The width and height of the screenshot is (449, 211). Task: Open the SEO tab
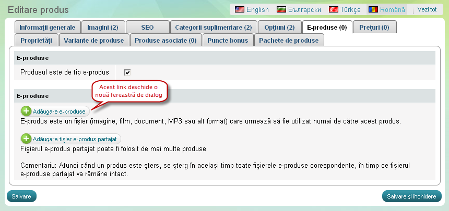pos(147,27)
